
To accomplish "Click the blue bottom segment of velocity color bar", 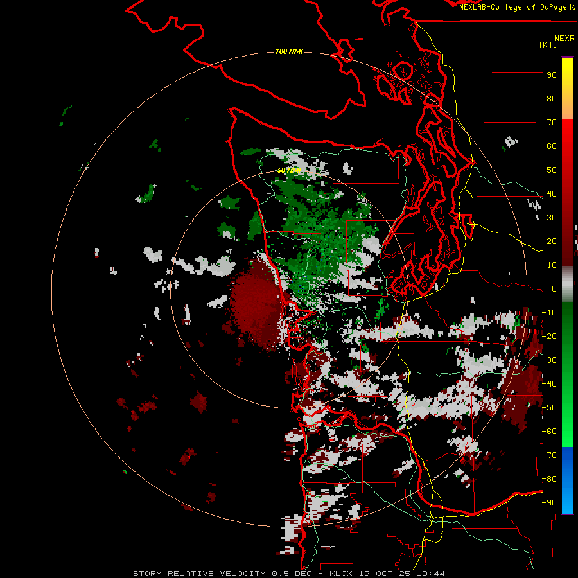I will 567,480.
